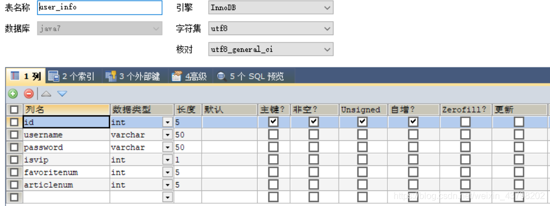550x206 pixels.
Task: Select the favoritenum row checkbox
Action: click(x=14, y=172)
